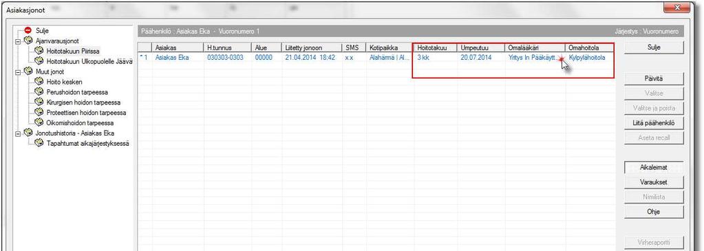The width and height of the screenshot is (704, 251).
Task: Sort by the H.tunnus column header
Action: tap(228, 47)
